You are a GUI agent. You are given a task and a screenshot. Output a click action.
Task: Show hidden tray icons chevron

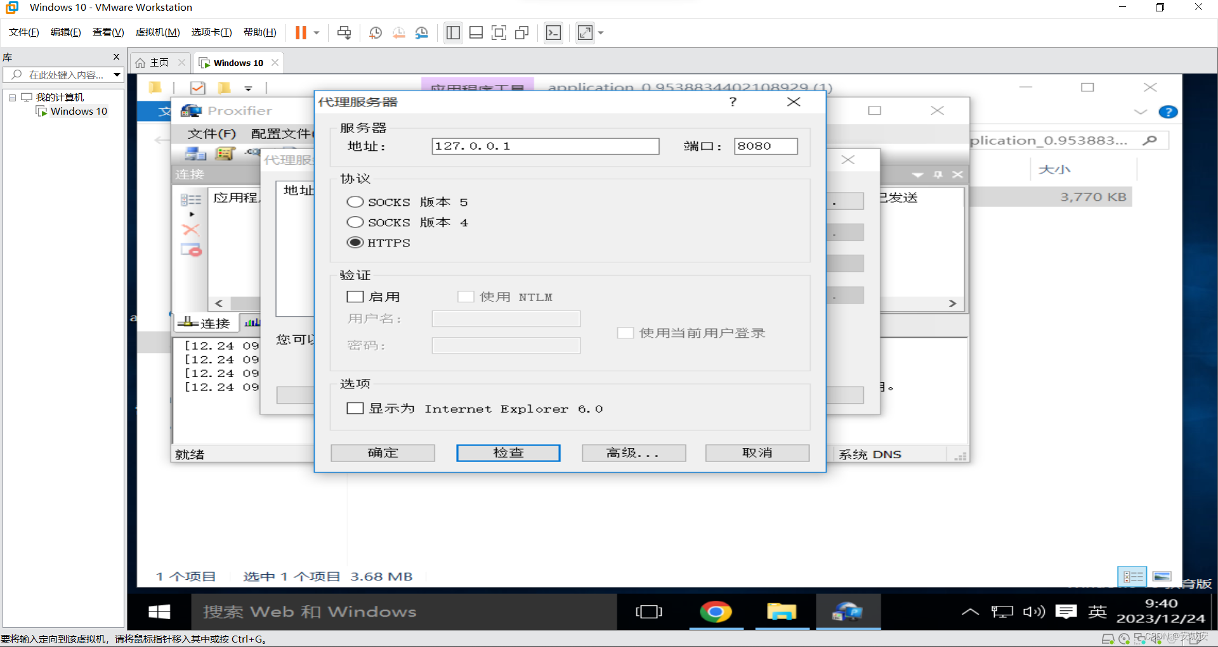pos(970,612)
